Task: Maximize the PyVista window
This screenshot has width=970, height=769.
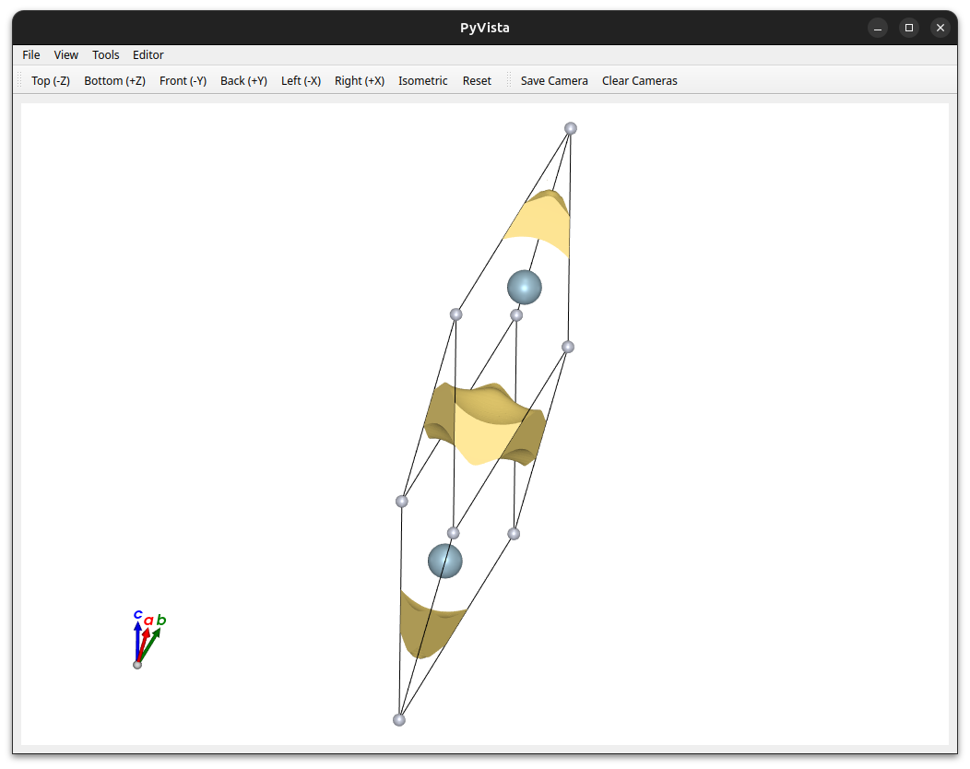Action: coord(909,28)
